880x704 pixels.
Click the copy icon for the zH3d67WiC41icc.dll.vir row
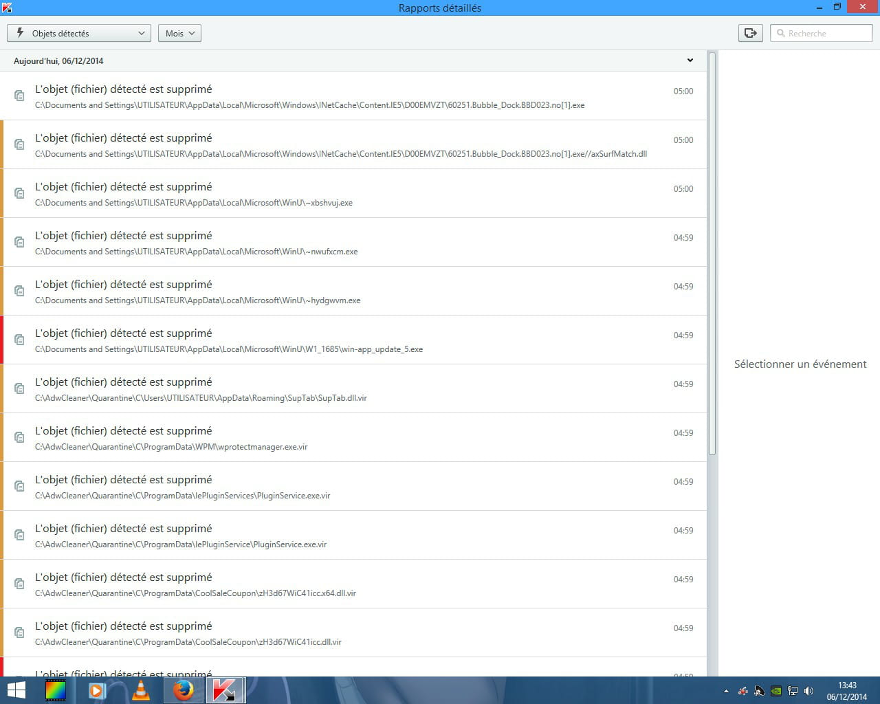click(x=19, y=632)
